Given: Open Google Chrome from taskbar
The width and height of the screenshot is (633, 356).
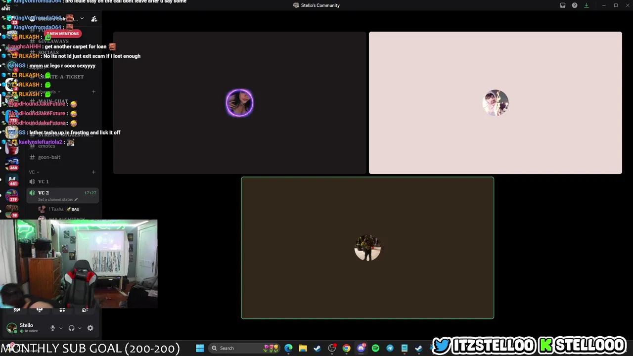Looking at the screenshot, I should 346,348.
